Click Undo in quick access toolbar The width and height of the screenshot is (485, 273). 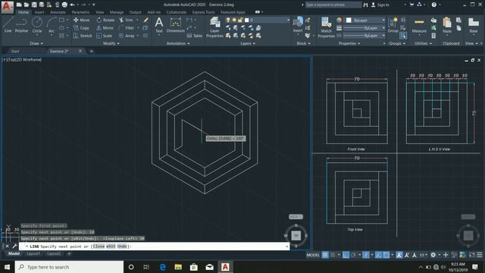pyautogui.click(x=72, y=5)
